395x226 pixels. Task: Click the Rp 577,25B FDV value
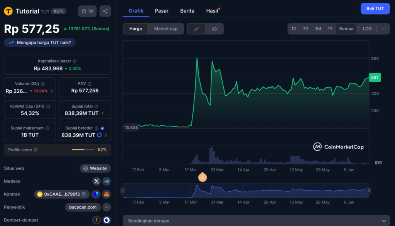85,91
